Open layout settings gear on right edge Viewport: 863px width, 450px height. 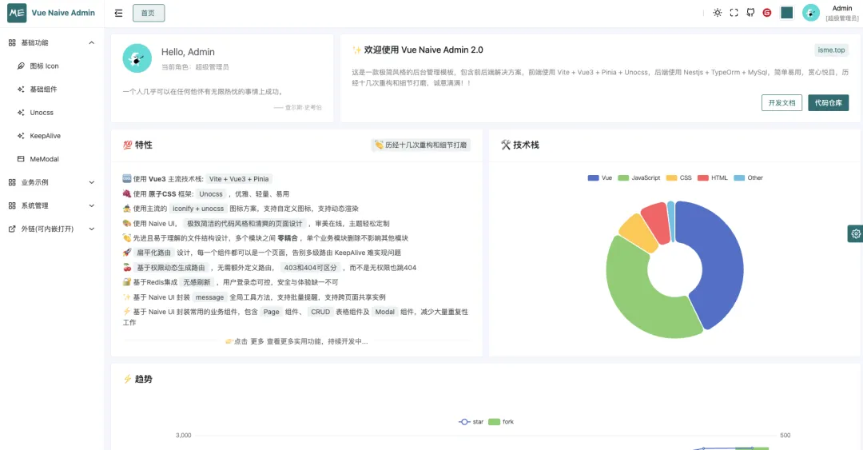pyautogui.click(x=855, y=233)
